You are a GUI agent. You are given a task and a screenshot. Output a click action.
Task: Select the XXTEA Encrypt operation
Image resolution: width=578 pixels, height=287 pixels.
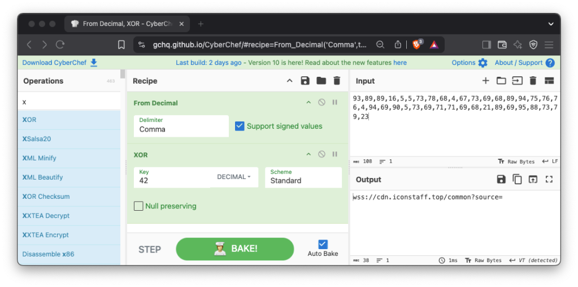(68, 234)
